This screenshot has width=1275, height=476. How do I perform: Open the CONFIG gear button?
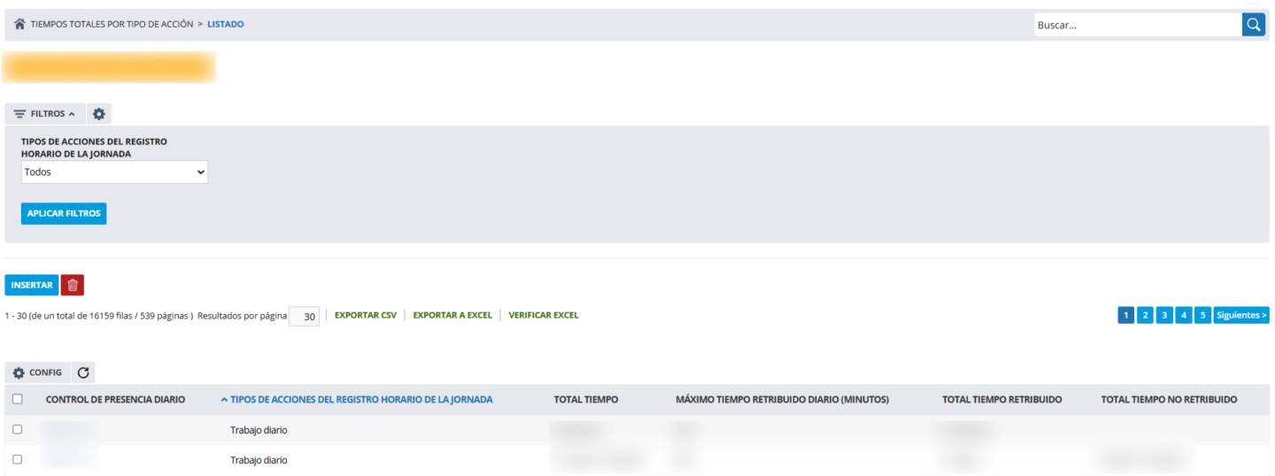pyautogui.click(x=37, y=372)
